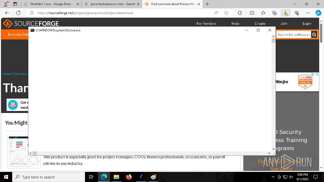Open Task View from the taskbar
This screenshot has width=324, height=182.
coord(91,177)
